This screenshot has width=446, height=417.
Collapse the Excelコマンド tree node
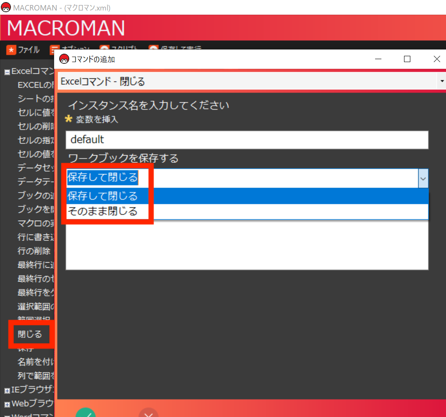(7, 72)
